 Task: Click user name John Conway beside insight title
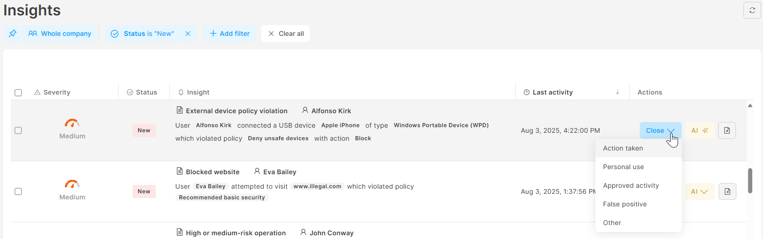331,233
